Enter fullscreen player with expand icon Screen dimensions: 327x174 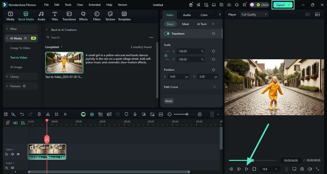317,169
